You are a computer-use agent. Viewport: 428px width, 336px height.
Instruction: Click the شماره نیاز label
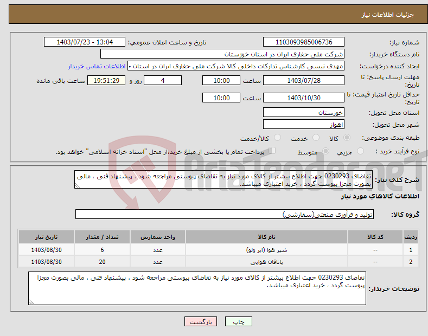click(x=404, y=42)
